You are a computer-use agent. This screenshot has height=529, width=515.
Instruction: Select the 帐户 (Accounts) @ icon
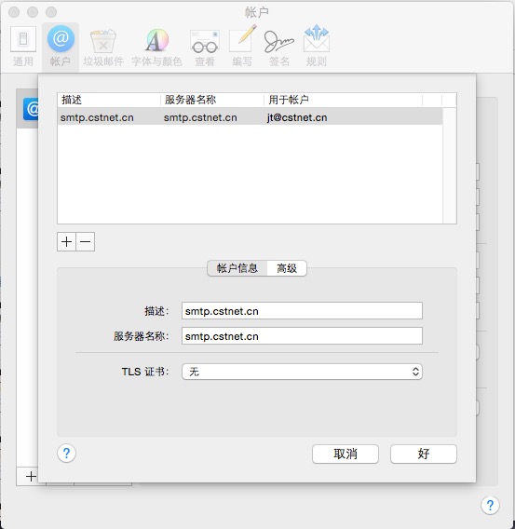click(x=61, y=47)
